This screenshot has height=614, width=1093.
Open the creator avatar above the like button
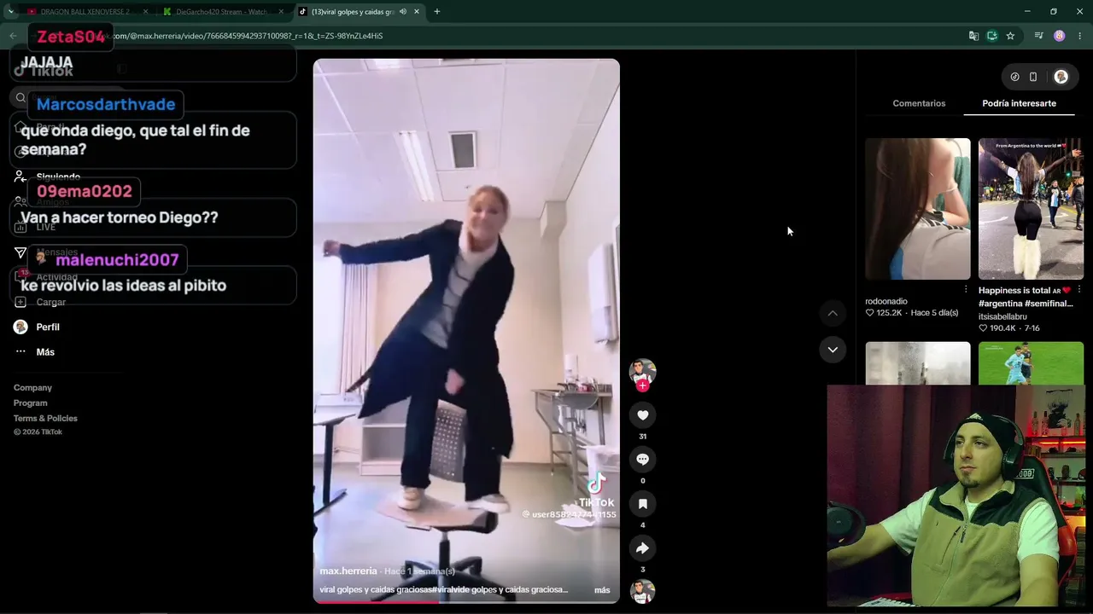[x=642, y=371]
